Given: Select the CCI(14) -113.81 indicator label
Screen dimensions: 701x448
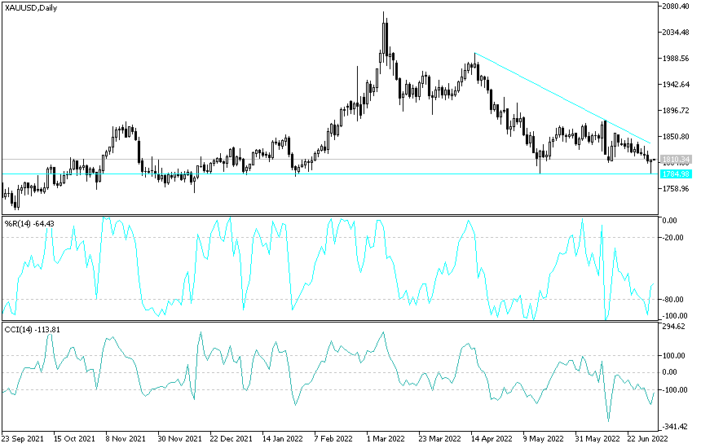Looking at the screenshot, I should point(32,330).
